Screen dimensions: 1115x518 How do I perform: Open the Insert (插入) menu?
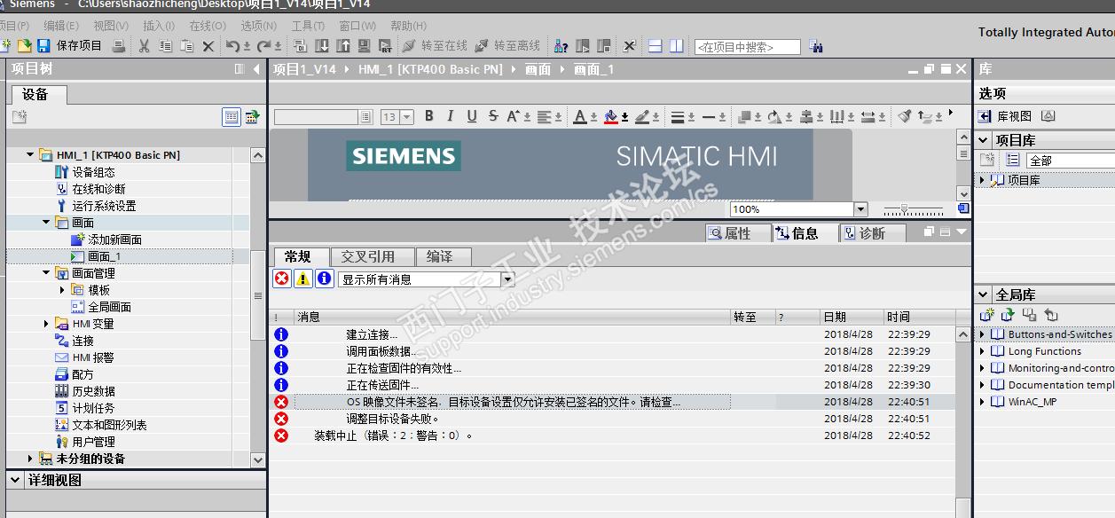click(x=159, y=26)
